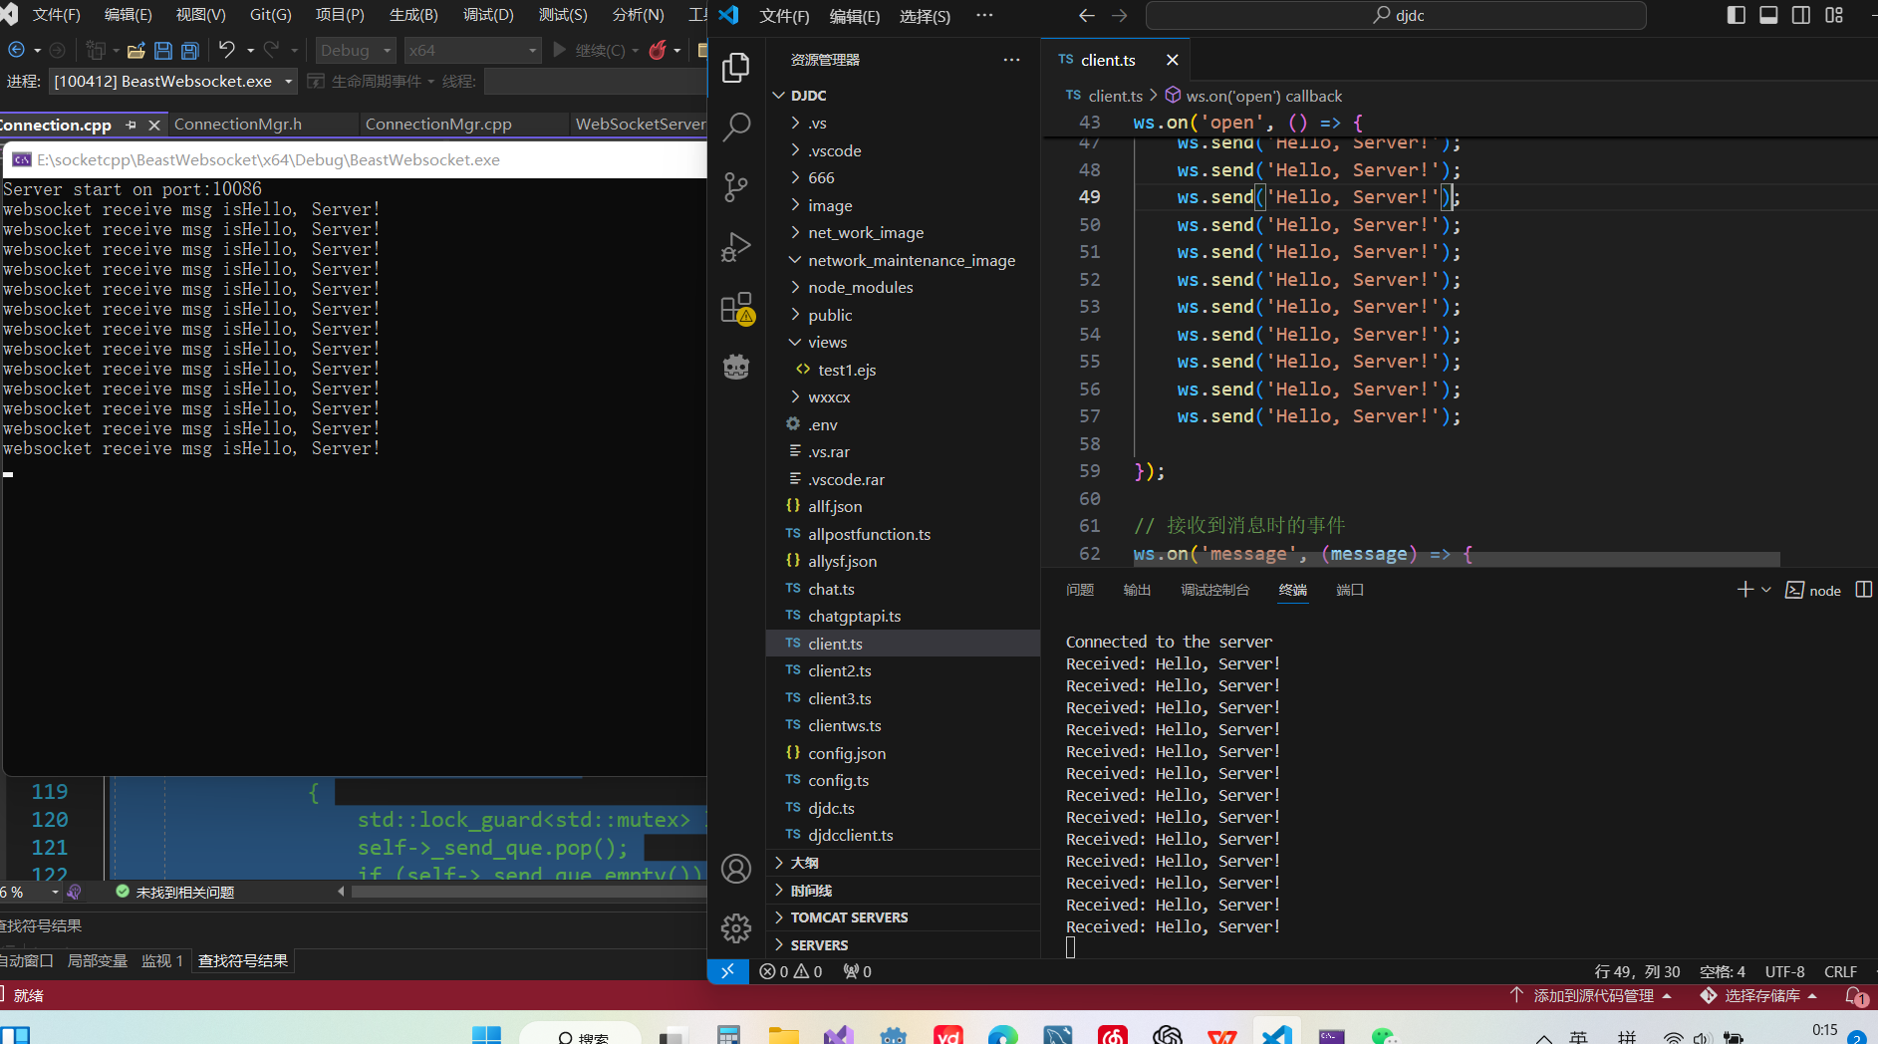Open explorer panel more actions ellipsis
This screenshot has height=1044, width=1878.
[1012, 60]
